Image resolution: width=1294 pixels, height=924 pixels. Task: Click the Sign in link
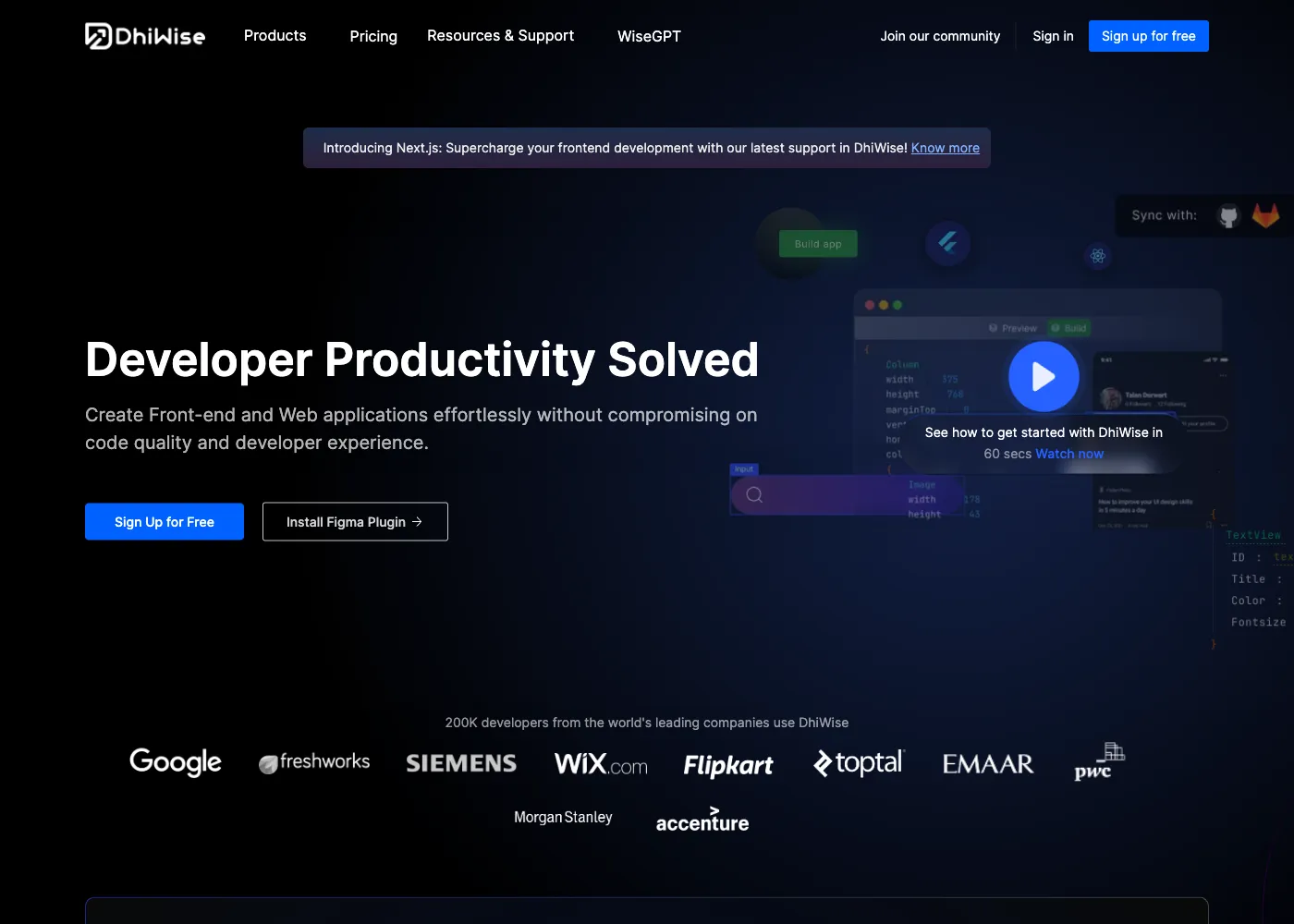click(1053, 36)
